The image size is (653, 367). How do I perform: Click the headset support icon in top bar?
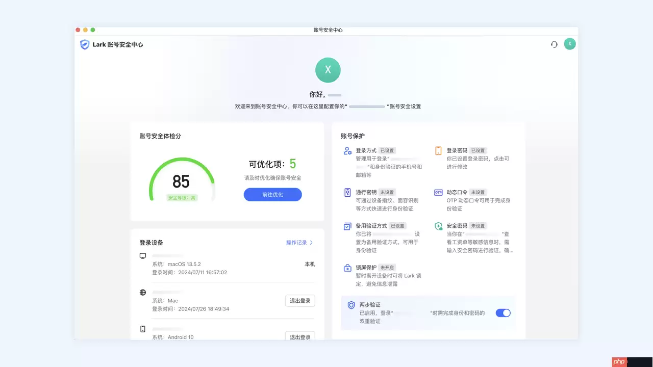pos(554,44)
